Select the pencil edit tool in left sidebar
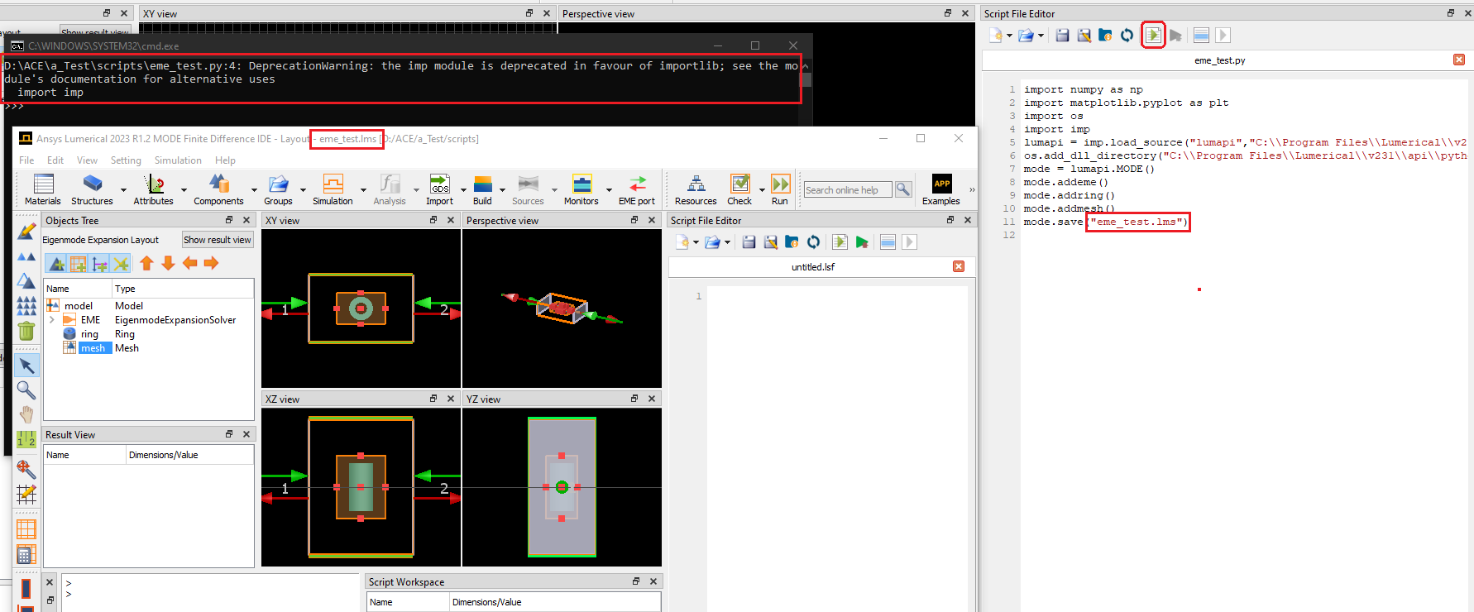The width and height of the screenshot is (1474, 612). (x=26, y=232)
